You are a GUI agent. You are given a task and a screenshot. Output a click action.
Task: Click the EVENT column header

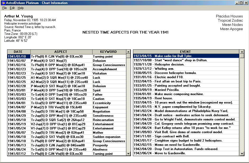[186, 52]
